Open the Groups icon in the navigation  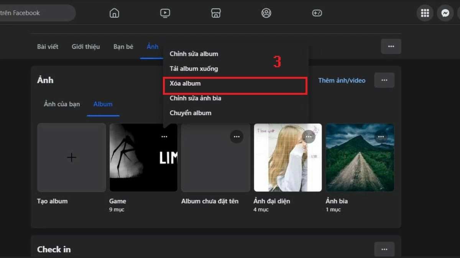(x=266, y=13)
